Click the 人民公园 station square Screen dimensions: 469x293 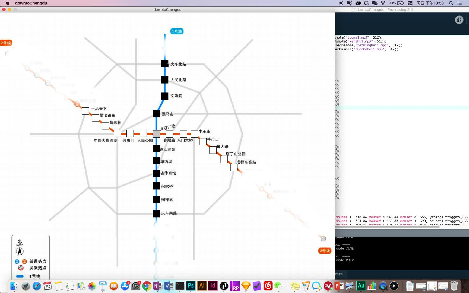pos(143,133)
